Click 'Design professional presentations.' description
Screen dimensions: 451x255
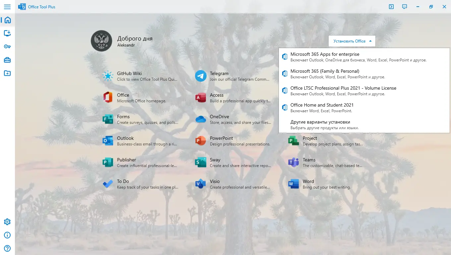click(240, 144)
